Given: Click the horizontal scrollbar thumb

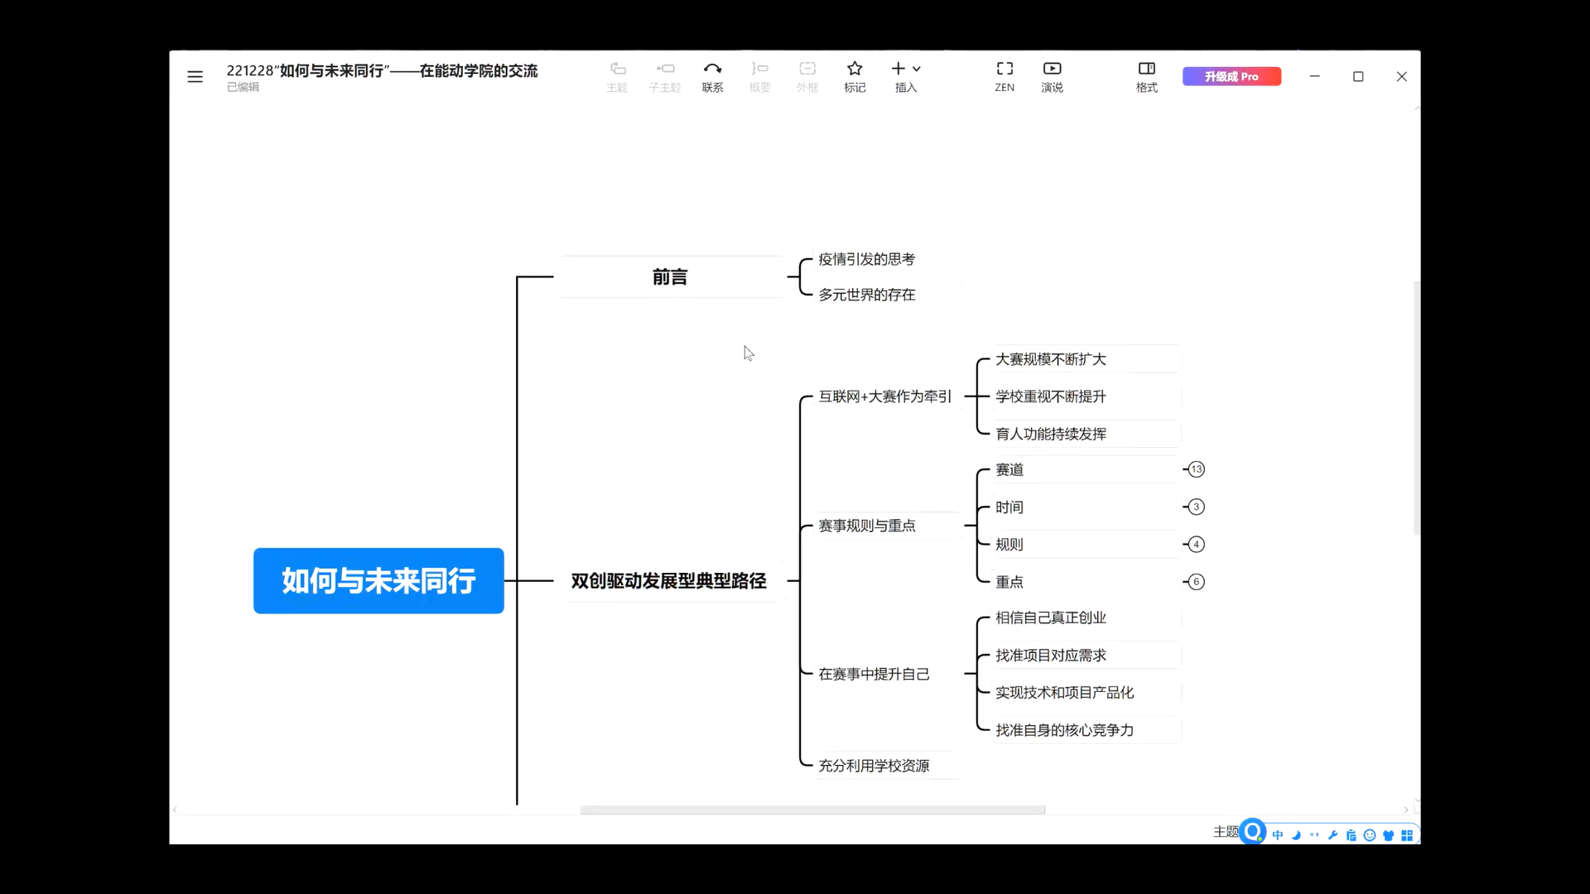Looking at the screenshot, I should [812, 810].
